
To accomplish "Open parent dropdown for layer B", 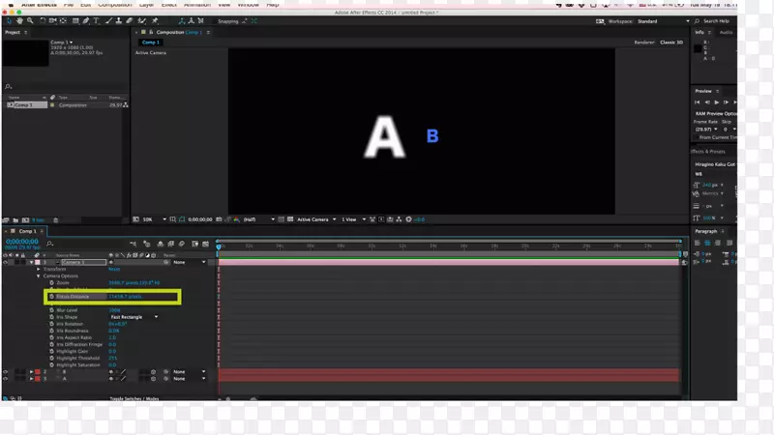I will click(x=189, y=372).
